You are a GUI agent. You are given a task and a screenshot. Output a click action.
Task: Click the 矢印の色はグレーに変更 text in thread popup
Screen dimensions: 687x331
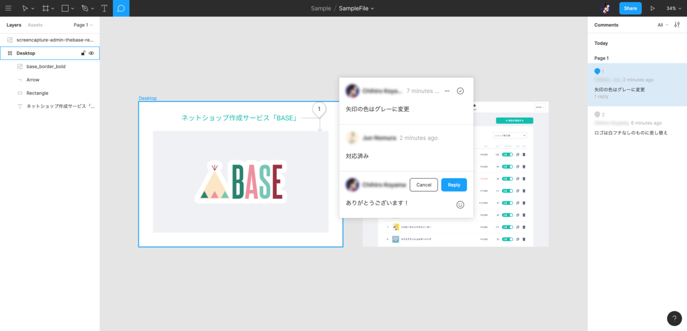(378, 109)
